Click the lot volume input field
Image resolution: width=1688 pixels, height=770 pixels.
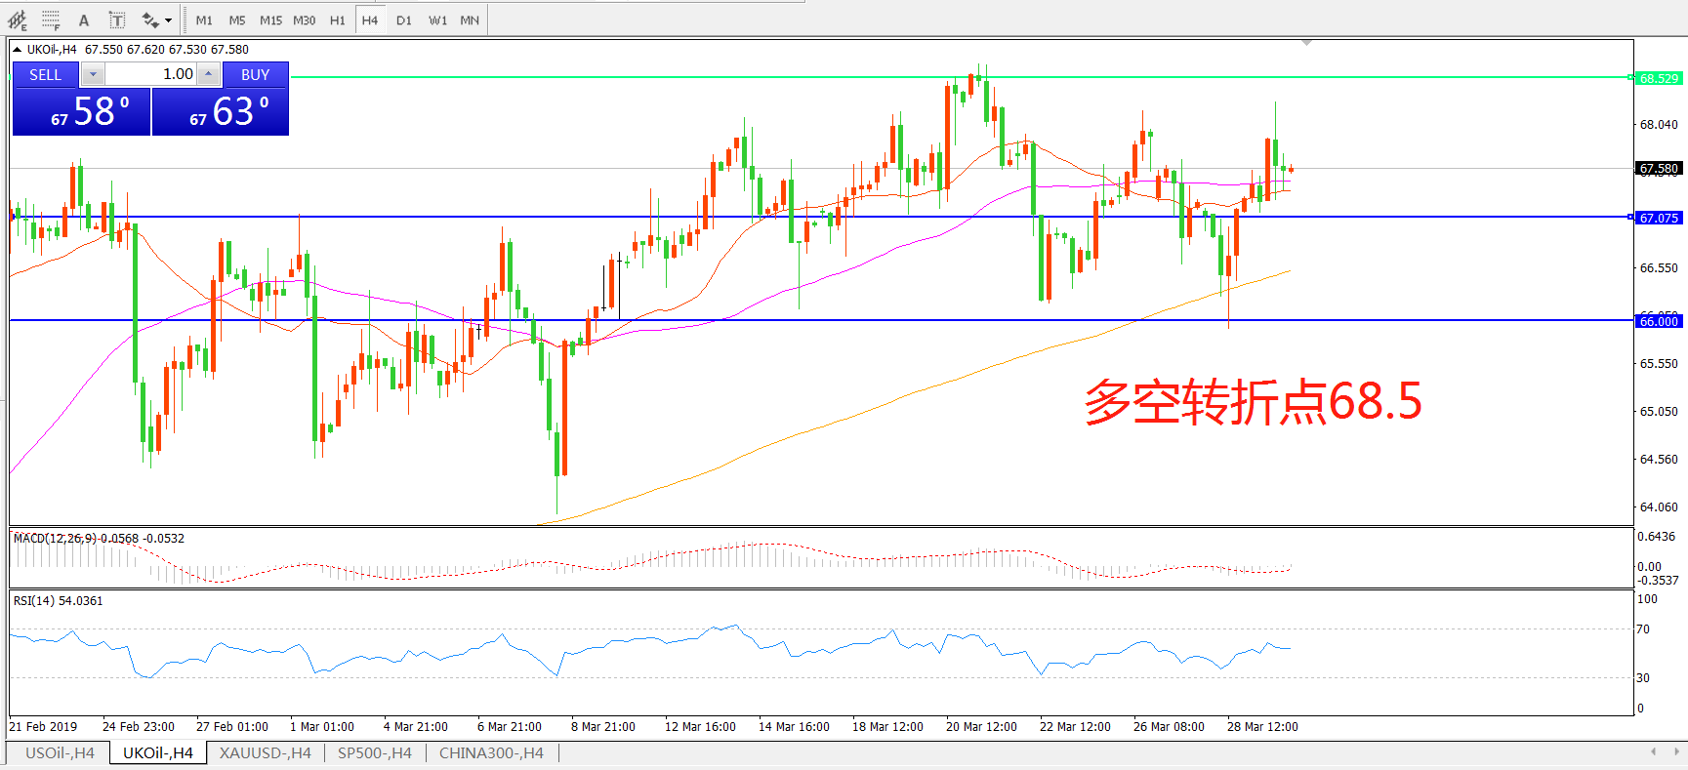(151, 74)
